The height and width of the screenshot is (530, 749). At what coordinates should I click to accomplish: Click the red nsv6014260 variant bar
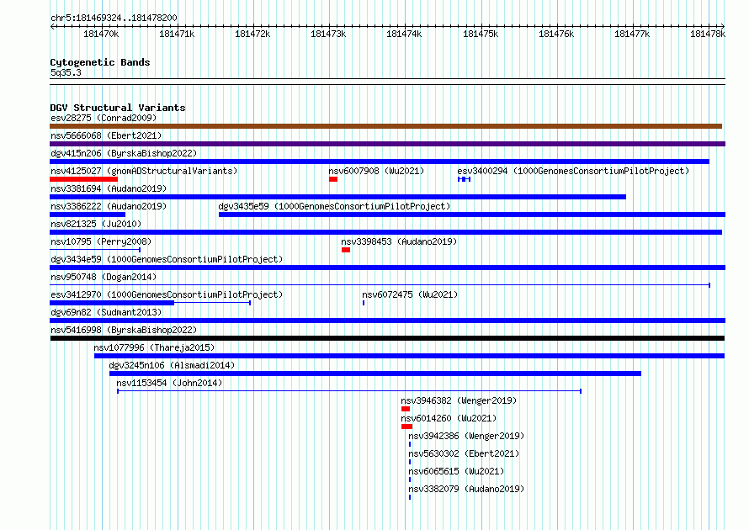(x=406, y=427)
